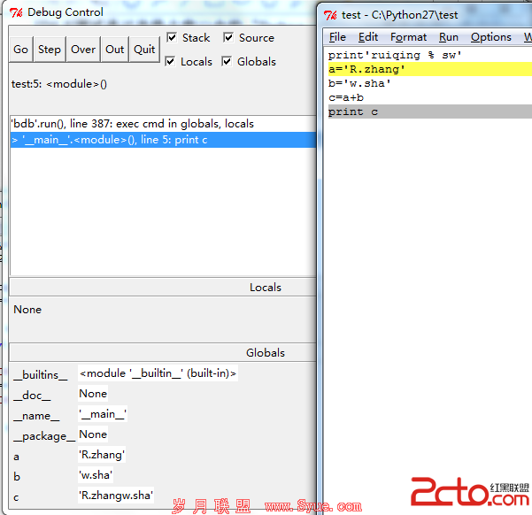The image size is (532, 515).
Task: Open the File menu in test window
Action: point(337,37)
